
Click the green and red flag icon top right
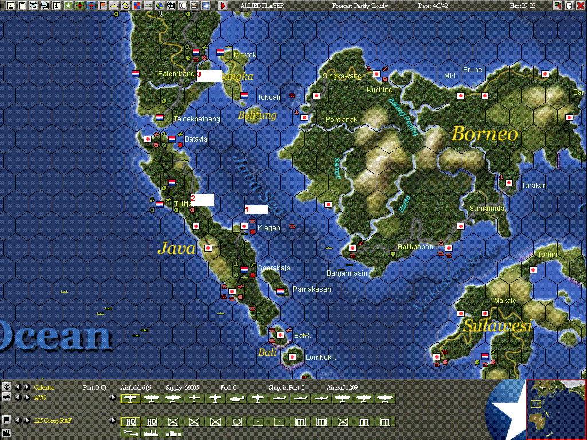(558, 6)
